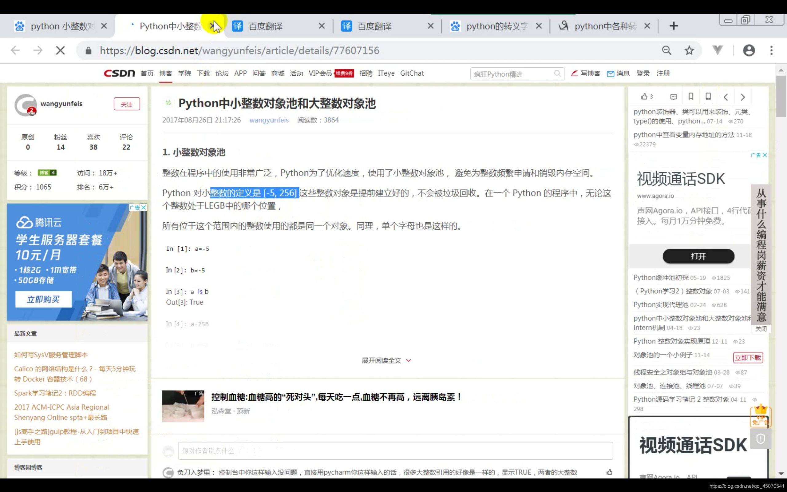Viewport: 787px width, 492px height.
Task: Click the 关注 follow button for wangyunfeis
Action: (127, 104)
